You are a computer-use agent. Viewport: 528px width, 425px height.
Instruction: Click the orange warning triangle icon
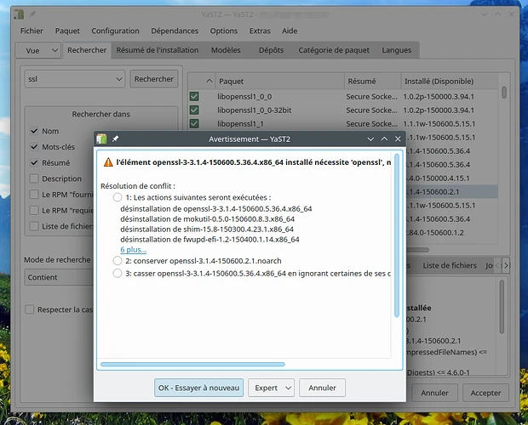click(108, 162)
